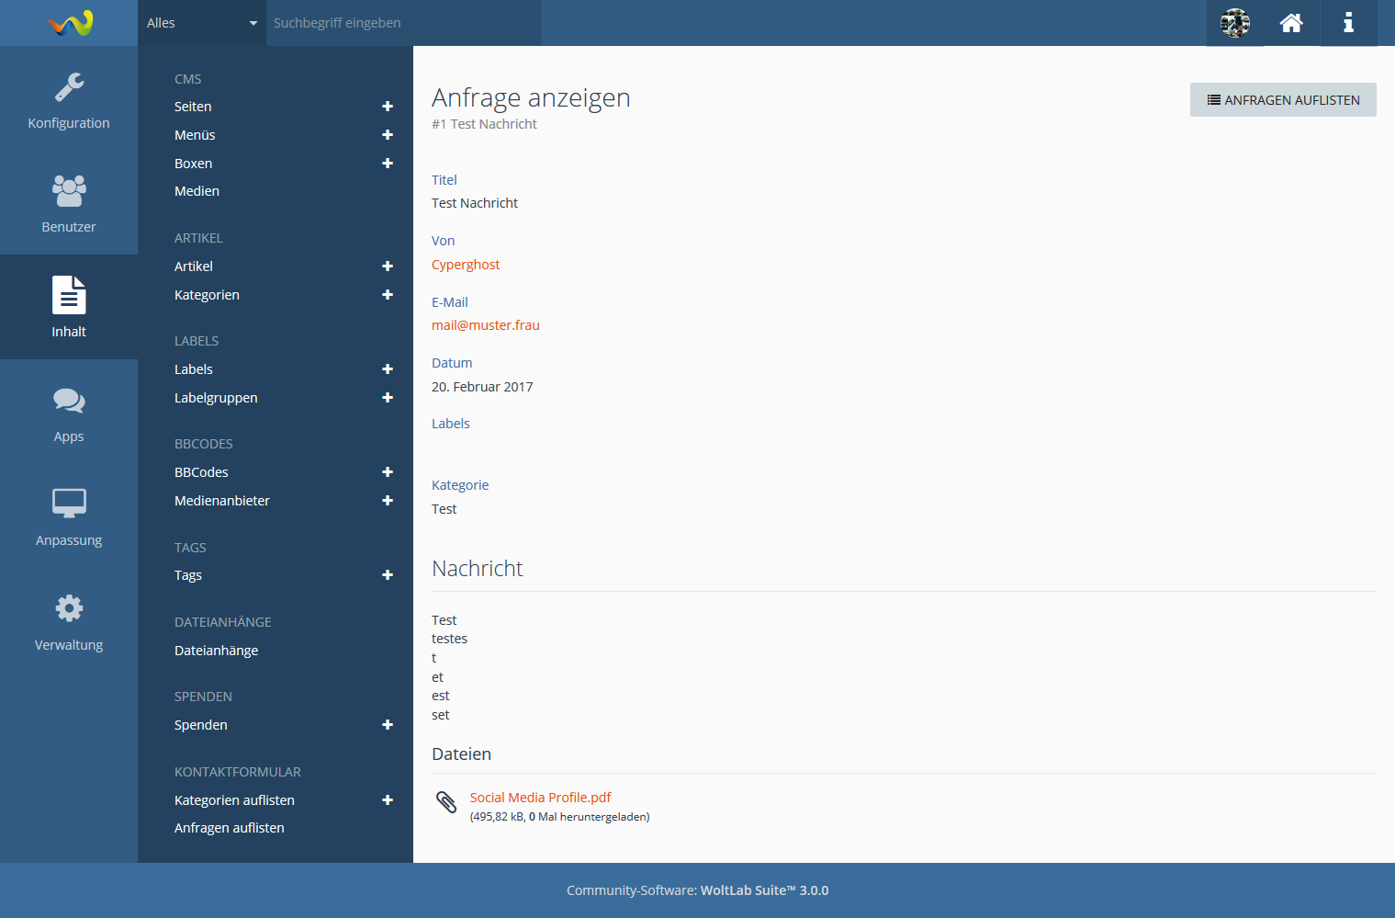Viewport: 1395px width, 918px height.
Task: Click the home icon in header
Action: (x=1291, y=23)
